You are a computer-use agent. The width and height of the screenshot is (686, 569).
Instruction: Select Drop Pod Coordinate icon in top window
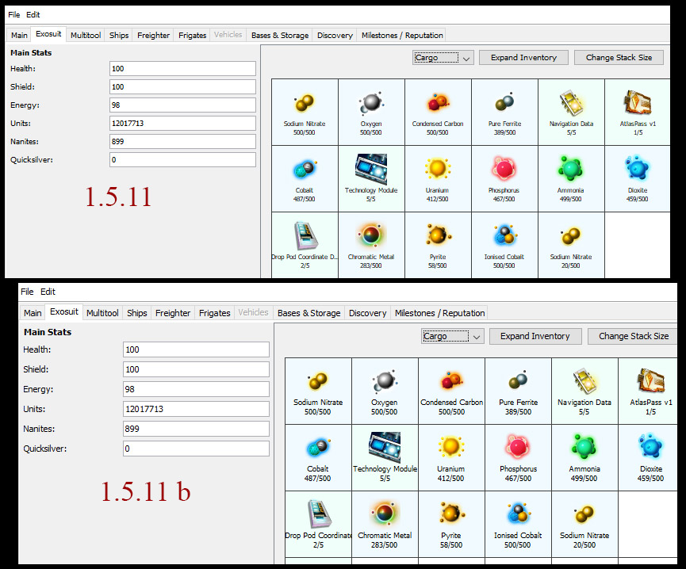coord(305,236)
